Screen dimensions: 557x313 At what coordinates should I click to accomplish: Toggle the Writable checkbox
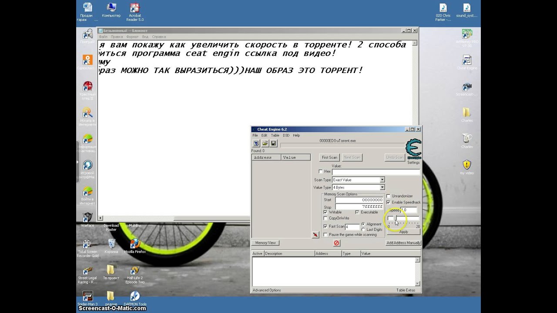(x=325, y=212)
